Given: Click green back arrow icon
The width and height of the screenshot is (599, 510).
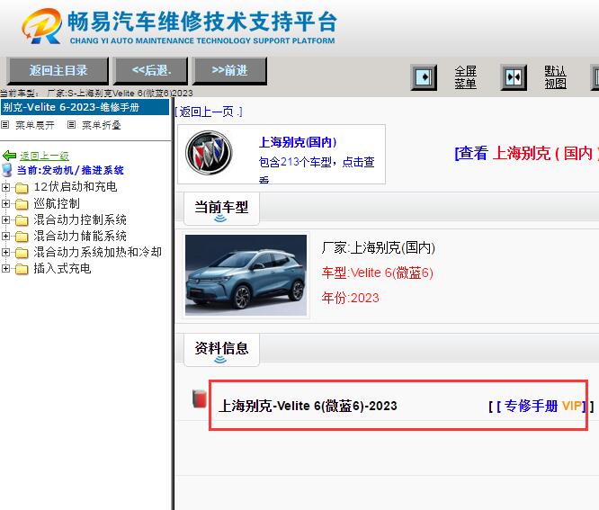Looking at the screenshot, I should coord(9,156).
